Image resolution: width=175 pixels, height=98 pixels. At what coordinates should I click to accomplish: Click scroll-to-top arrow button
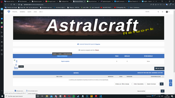coord(171,81)
